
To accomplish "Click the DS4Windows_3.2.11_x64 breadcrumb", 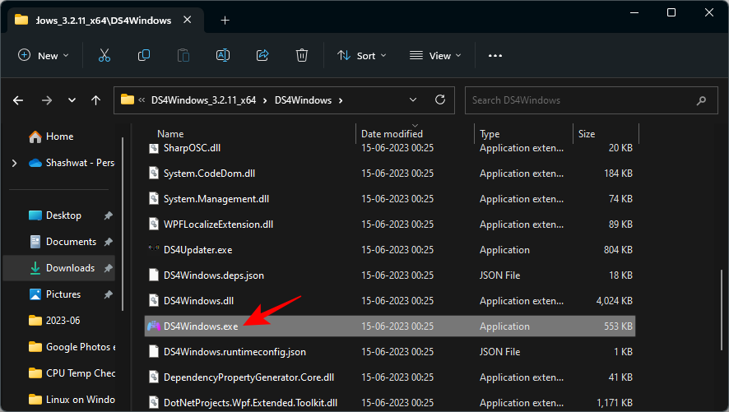I will [x=203, y=100].
